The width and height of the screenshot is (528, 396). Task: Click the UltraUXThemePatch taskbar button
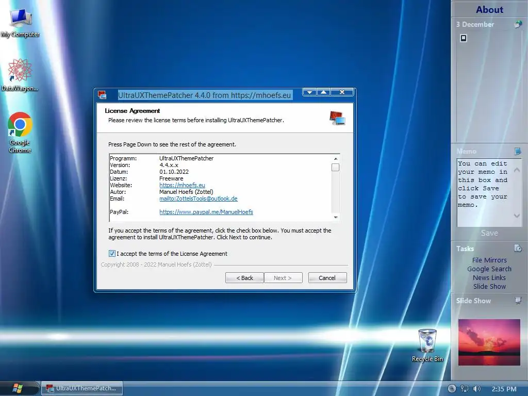tap(82, 388)
